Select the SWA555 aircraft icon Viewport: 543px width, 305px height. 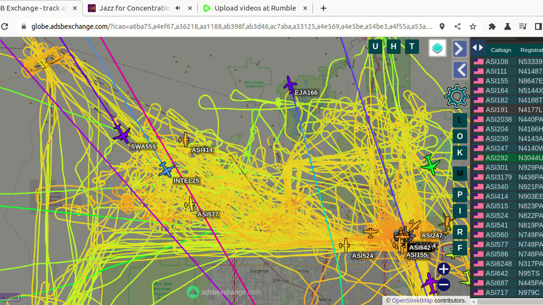click(x=122, y=133)
